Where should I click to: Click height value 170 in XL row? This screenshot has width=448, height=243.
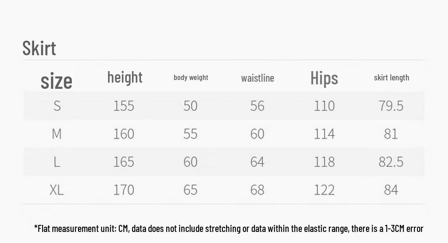pos(124,190)
